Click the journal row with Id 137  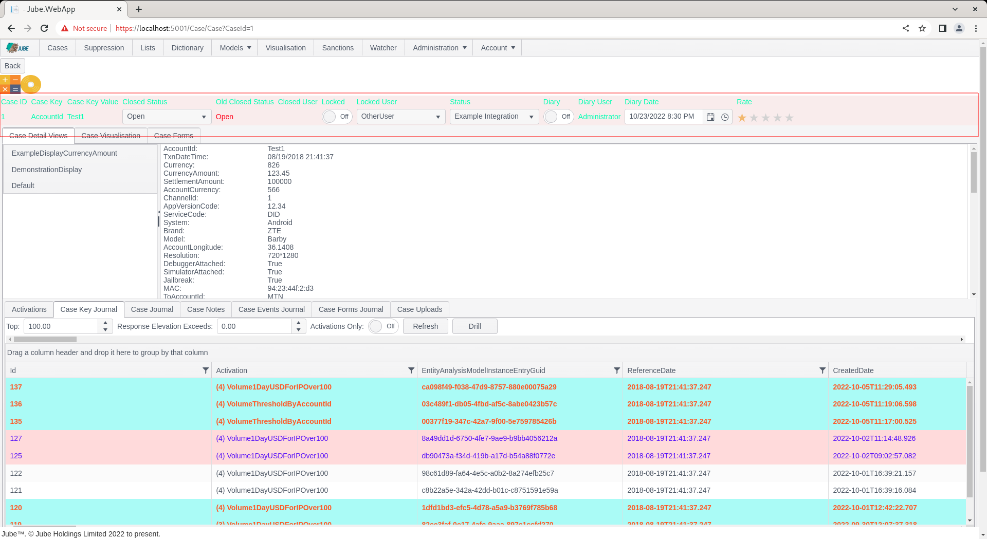(486, 387)
